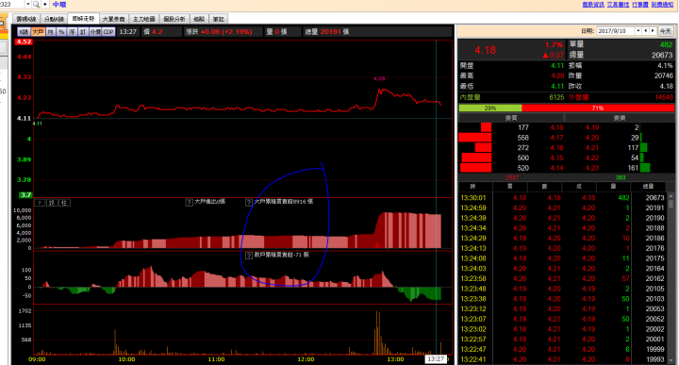Image resolution: width=679 pixels, height=365 pixels.
Task: Click the stock name 中環 in header
Action: (59, 5)
